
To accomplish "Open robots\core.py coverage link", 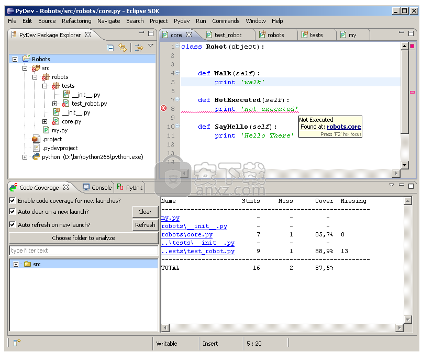I will pos(187,234).
